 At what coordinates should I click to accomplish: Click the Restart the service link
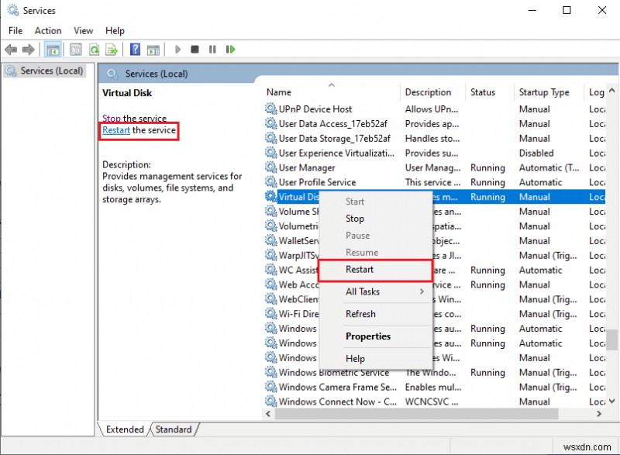click(115, 130)
